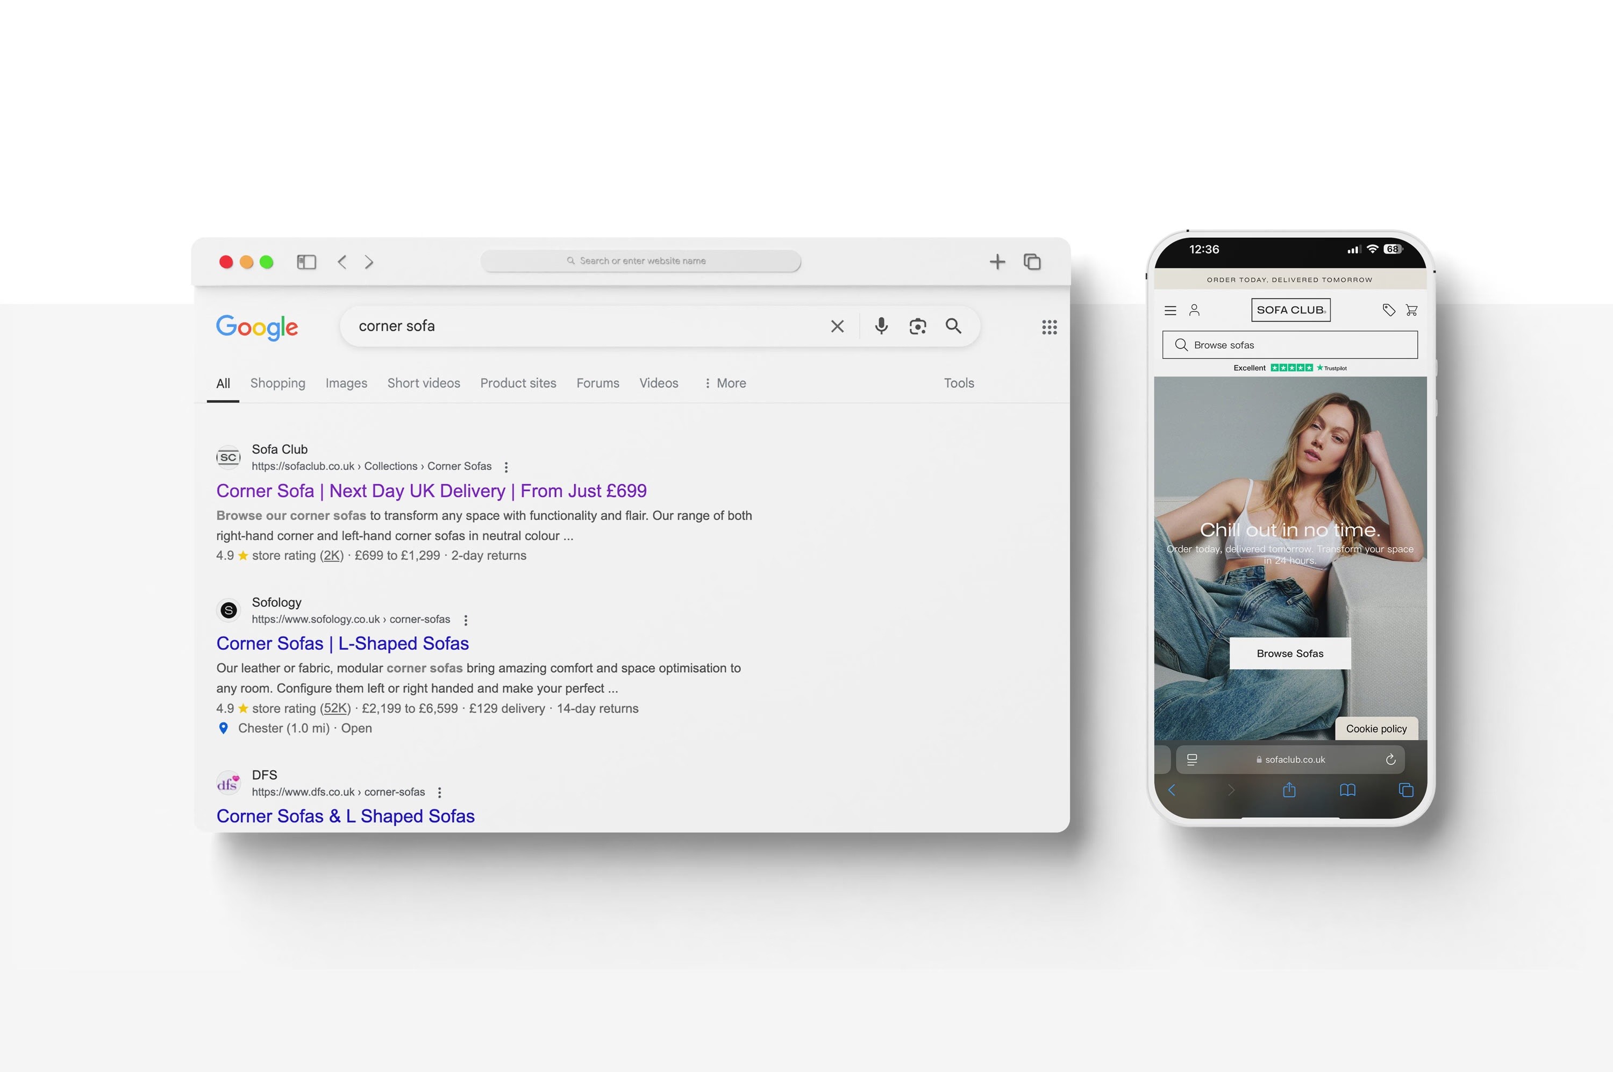This screenshot has width=1613, height=1072.
Task: Open shopping cart on Sofa Club site
Action: click(x=1411, y=310)
